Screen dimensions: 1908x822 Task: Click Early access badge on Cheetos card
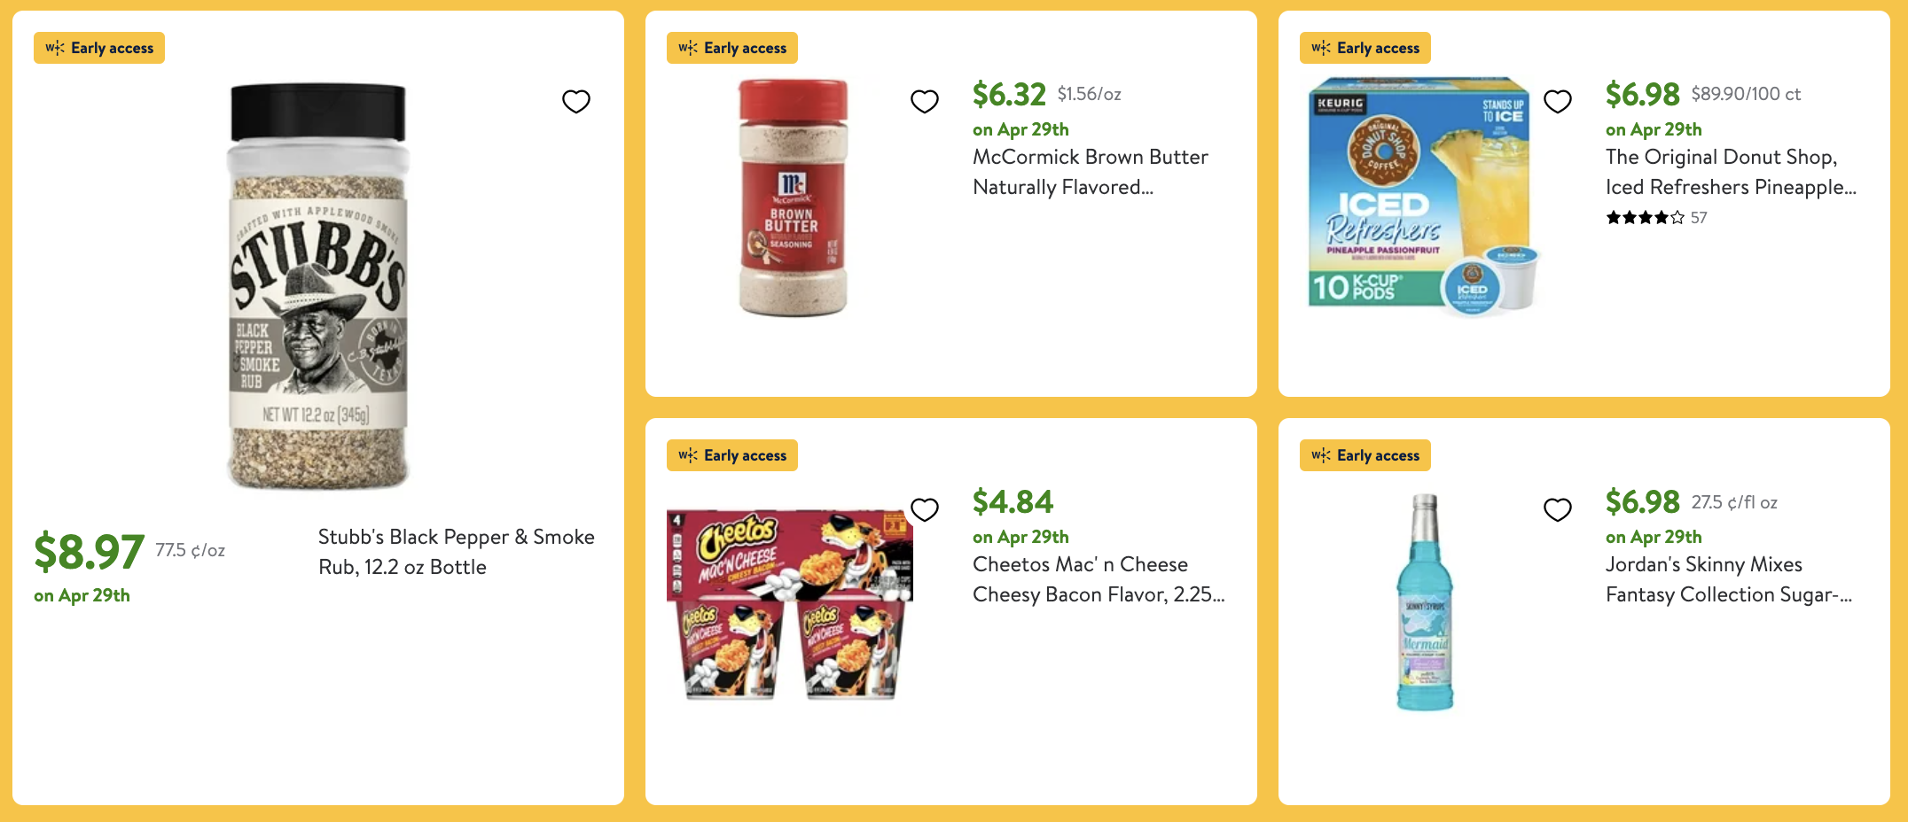[x=732, y=455]
